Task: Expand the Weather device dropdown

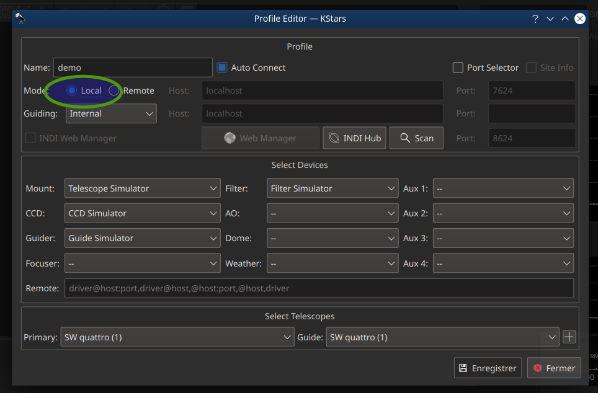Action: coord(332,263)
